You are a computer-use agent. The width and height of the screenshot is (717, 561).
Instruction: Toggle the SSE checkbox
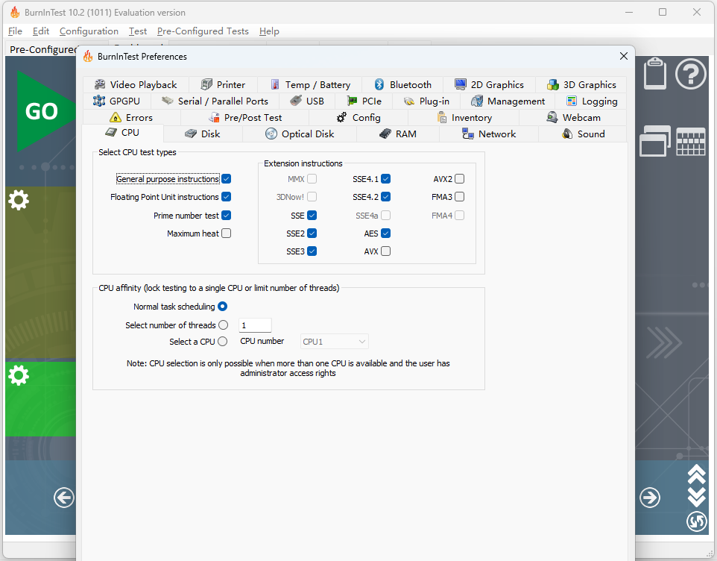pos(312,215)
